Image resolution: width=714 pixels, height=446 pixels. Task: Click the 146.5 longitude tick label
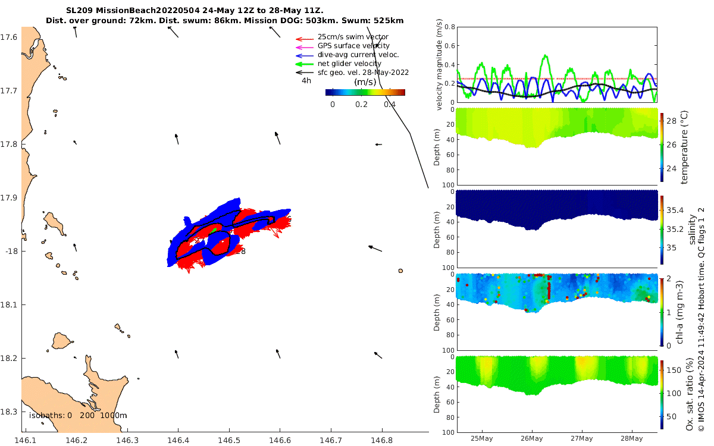click(x=229, y=440)
